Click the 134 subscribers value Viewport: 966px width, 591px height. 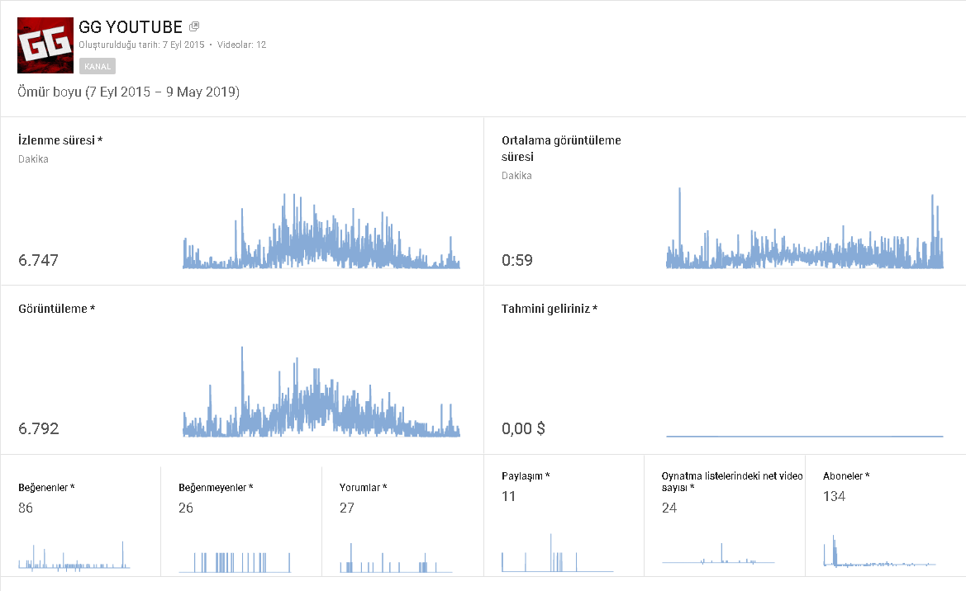(834, 496)
